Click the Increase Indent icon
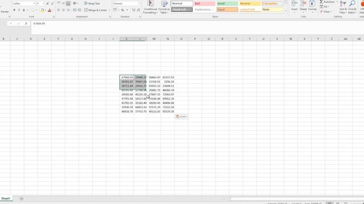Image resolution: width=364 pixels, height=204 pixels. pos(80,10)
